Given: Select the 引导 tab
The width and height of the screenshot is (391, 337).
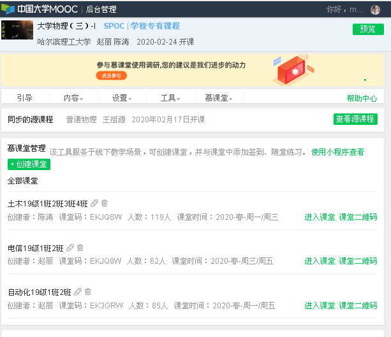Looking at the screenshot, I should click(x=24, y=98).
